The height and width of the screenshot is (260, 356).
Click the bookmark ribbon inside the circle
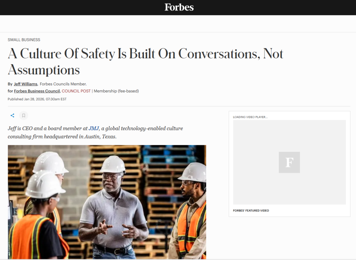24,115
